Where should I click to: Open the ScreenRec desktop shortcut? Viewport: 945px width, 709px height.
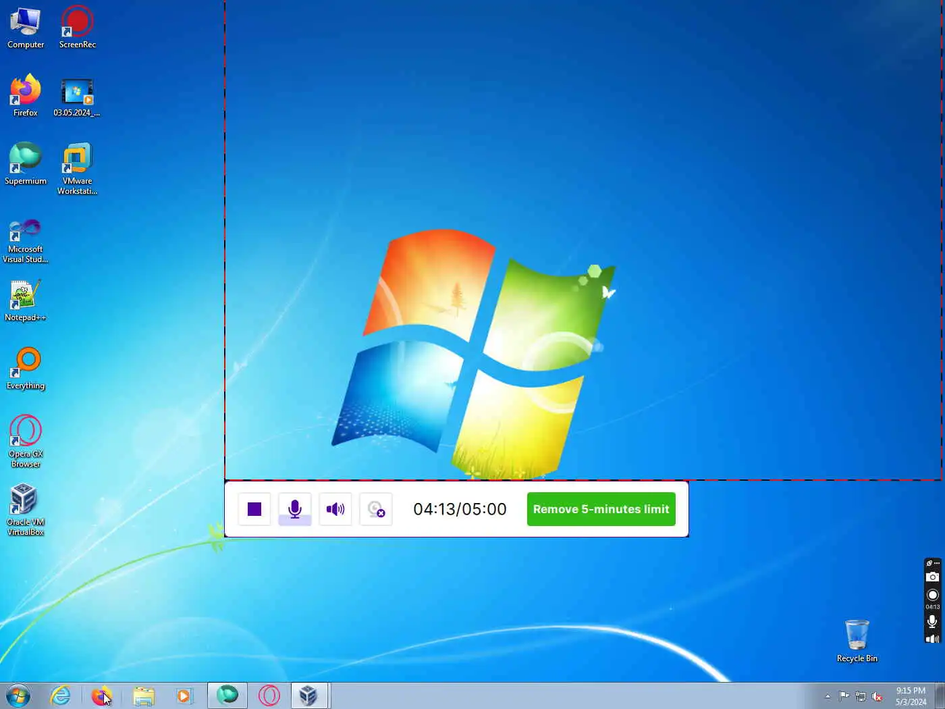(x=78, y=27)
